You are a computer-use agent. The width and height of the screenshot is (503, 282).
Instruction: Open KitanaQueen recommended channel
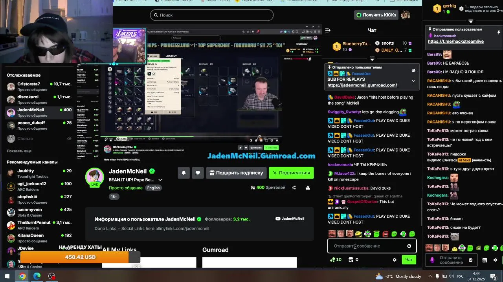coord(39,238)
